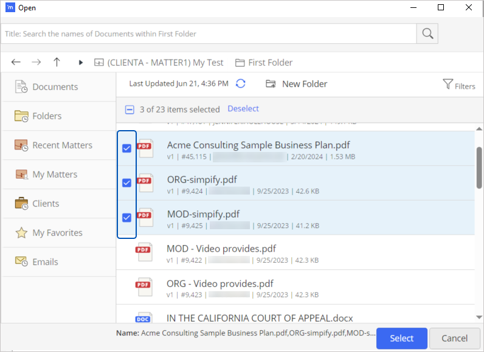
Task: Maximize the Open dialog window
Action: pyautogui.click(x=441, y=7)
